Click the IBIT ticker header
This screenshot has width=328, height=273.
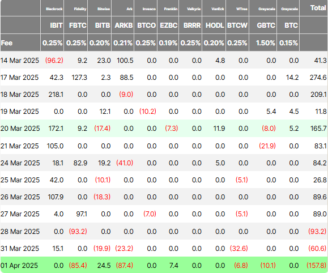click(x=56, y=25)
